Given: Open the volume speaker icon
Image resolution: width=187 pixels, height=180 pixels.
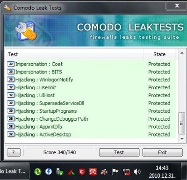Looking at the screenshot, I should pos(137,172).
